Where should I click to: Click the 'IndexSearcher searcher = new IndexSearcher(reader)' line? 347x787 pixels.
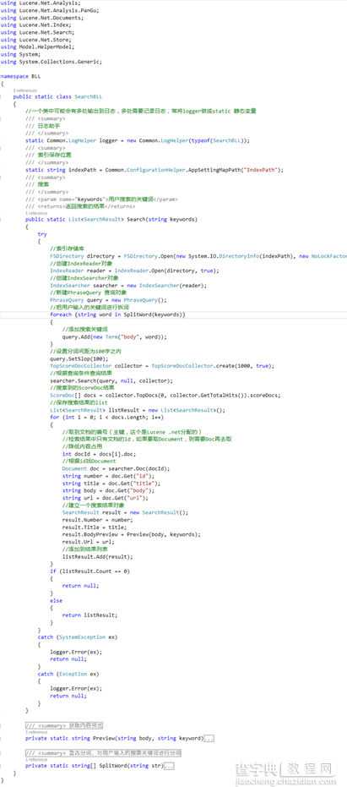(129, 285)
